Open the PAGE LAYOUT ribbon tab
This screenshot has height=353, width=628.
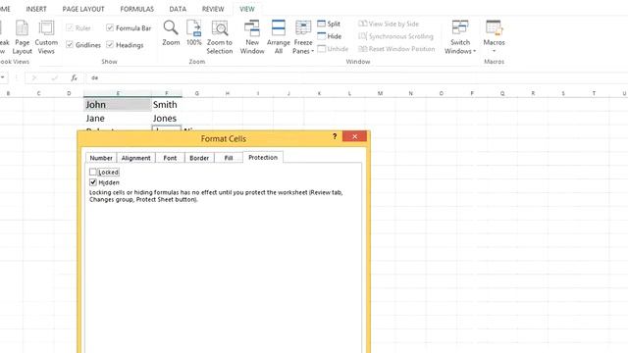83,9
